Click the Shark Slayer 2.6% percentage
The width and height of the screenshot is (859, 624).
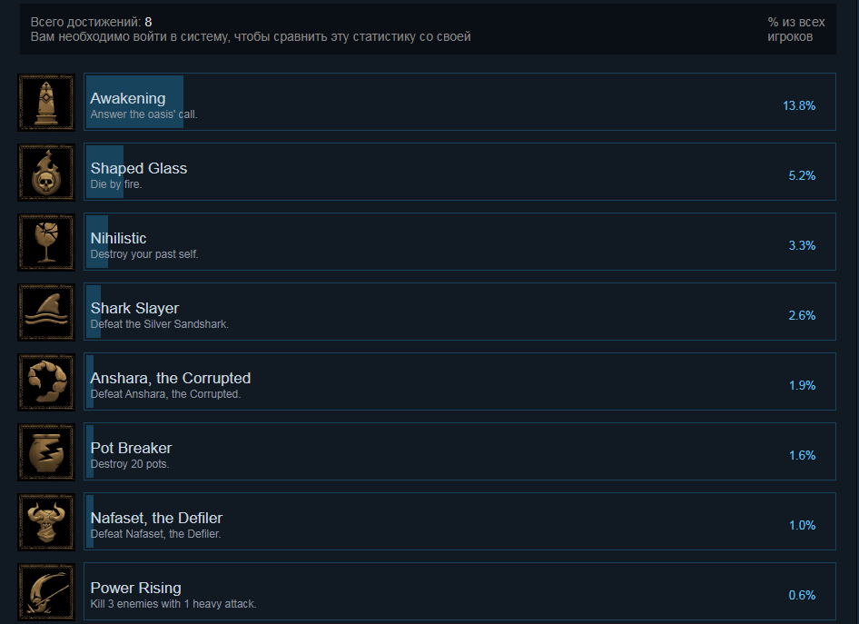pyautogui.click(x=802, y=315)
